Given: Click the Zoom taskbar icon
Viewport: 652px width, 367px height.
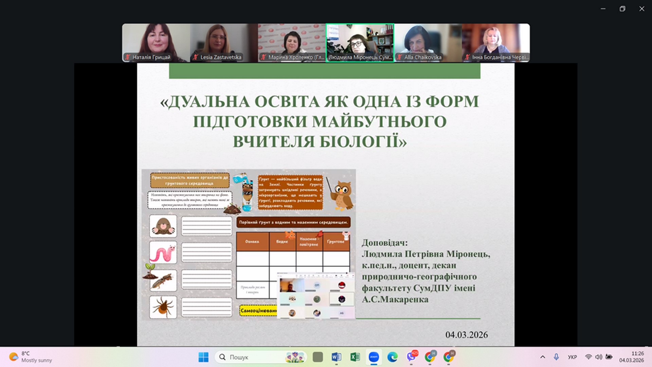Looking at the screenshot, I should [374, 357].
